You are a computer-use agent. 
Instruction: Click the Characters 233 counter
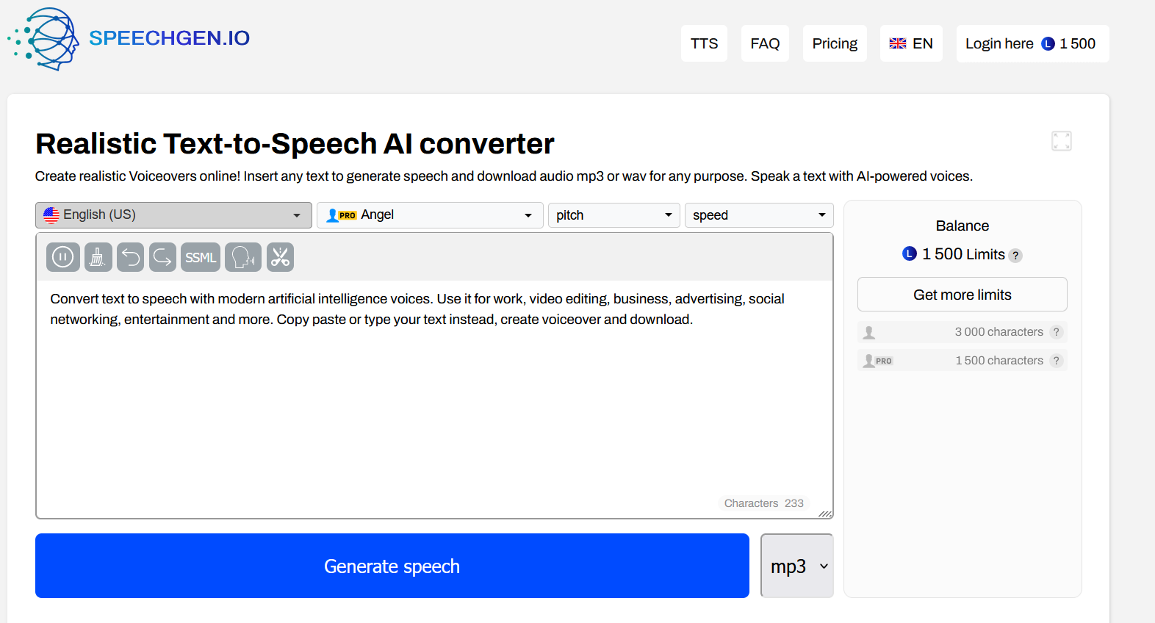click(763, 503)
